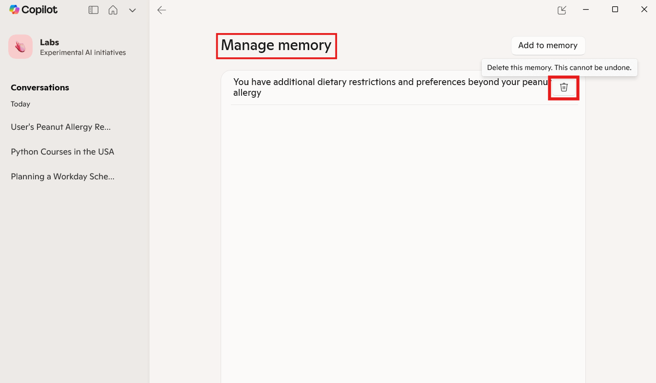Open the User's Peanut Allergy conversation
The image size is (656, 383).
[x=60, y=127]
